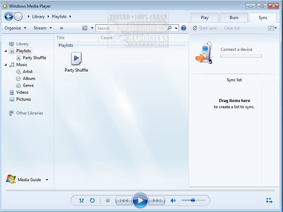The width and height of the screenshot is (283, 212).
Task: Open the View options icon
Action: [85, 28]
